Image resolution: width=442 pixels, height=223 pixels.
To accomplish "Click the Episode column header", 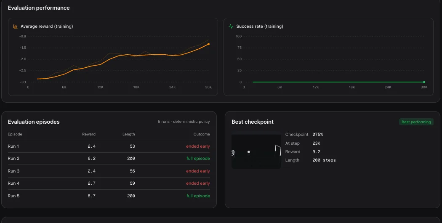I will point(15,134).
